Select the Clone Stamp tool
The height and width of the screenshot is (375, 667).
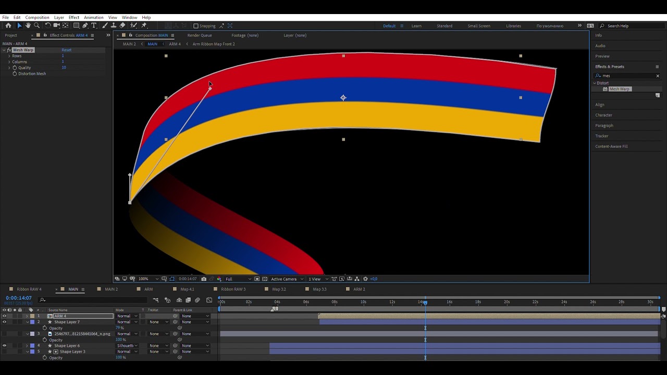(114, 26)
